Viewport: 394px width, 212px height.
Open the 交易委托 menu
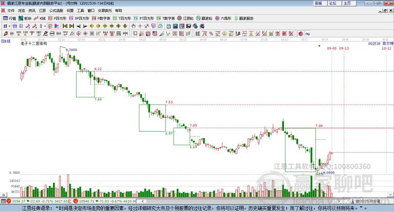105,10
